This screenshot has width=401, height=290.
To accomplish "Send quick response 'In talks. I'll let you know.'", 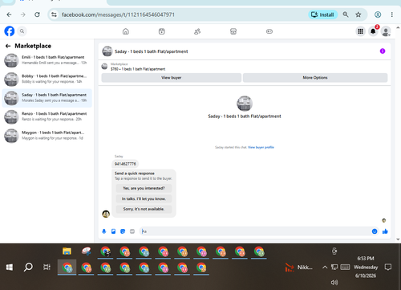I will [144, 198].
